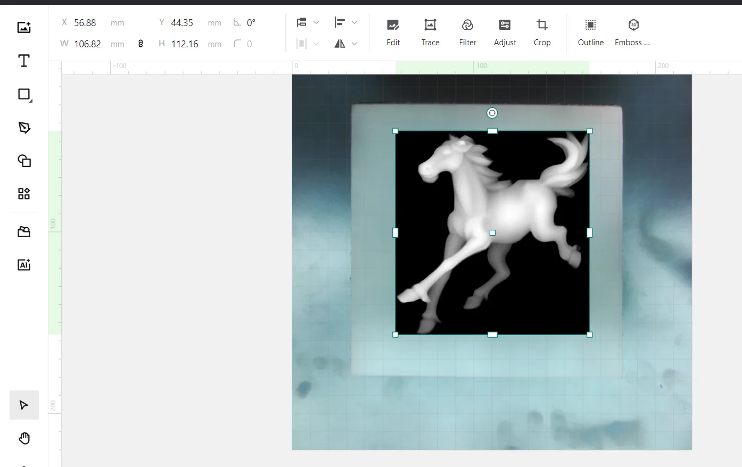Screen dimensions: 742x467
Task: Click the center anchor point of the selection
Action: [492, 232]
